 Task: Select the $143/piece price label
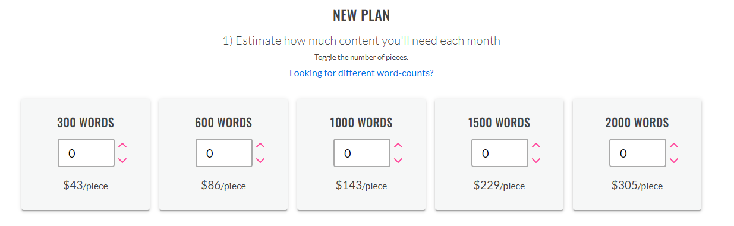click(361, 185)
